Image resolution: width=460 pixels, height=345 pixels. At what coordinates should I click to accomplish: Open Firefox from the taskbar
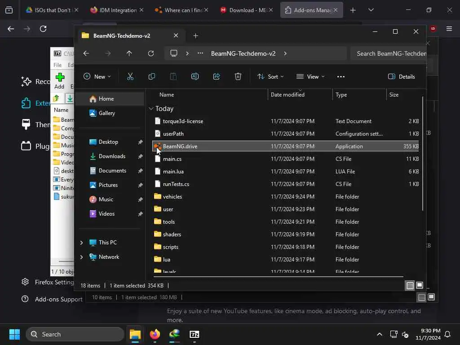click(x=155, y=334)
